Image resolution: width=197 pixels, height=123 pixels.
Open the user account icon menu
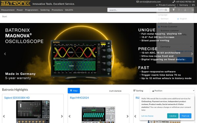pyautogui.click(x=186, y=10)
